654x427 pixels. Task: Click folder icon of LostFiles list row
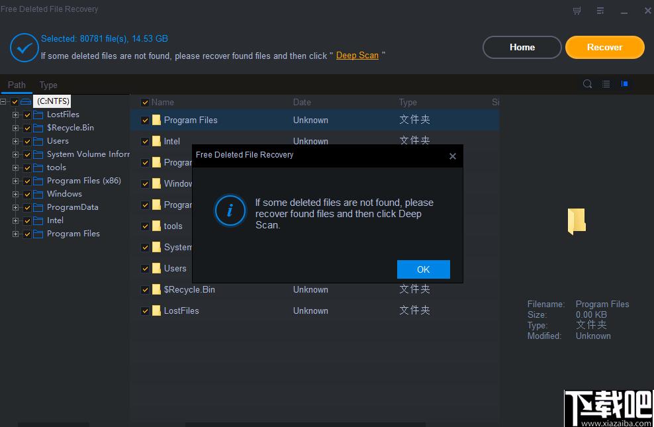(x=156, y=310)
